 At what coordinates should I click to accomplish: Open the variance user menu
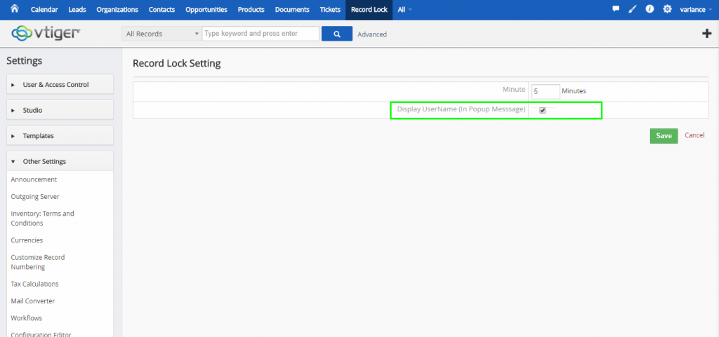point(696,10)
